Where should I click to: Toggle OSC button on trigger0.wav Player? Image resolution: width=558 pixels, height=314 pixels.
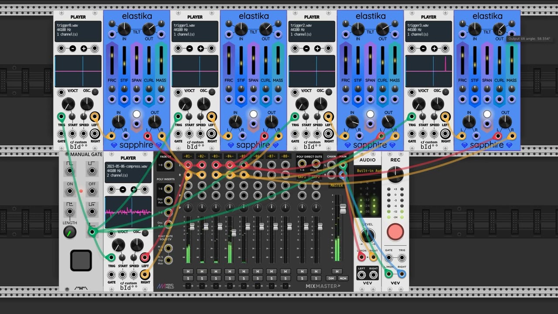pos(95,92)
